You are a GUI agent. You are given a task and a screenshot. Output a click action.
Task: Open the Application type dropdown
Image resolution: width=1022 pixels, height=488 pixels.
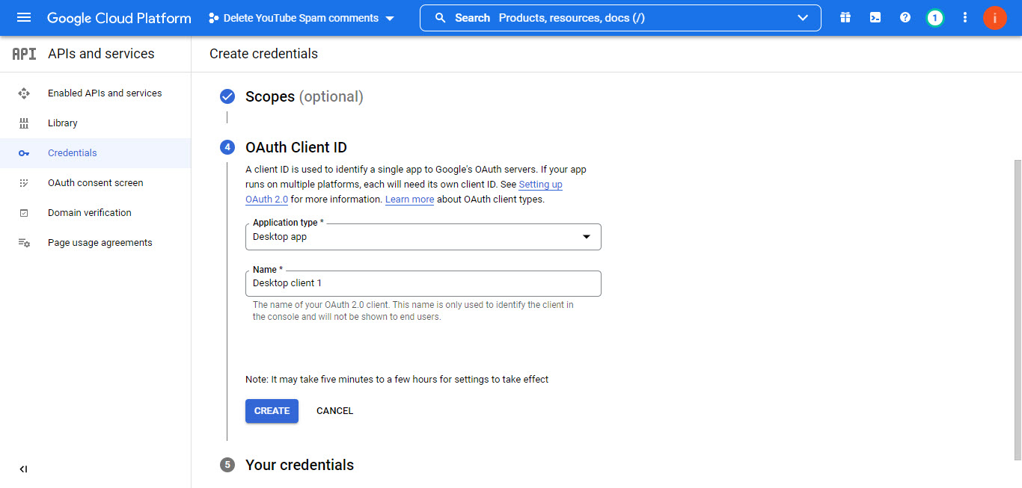423,237
